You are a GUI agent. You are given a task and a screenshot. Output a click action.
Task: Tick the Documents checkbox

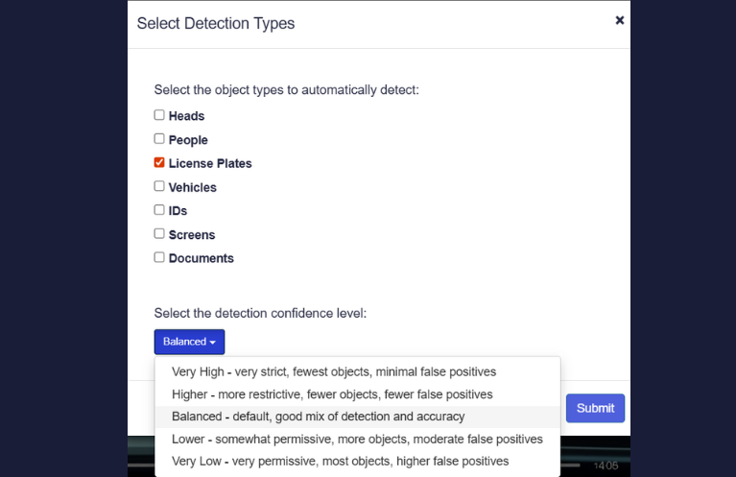pyautogui.click(x=159, y=257)
